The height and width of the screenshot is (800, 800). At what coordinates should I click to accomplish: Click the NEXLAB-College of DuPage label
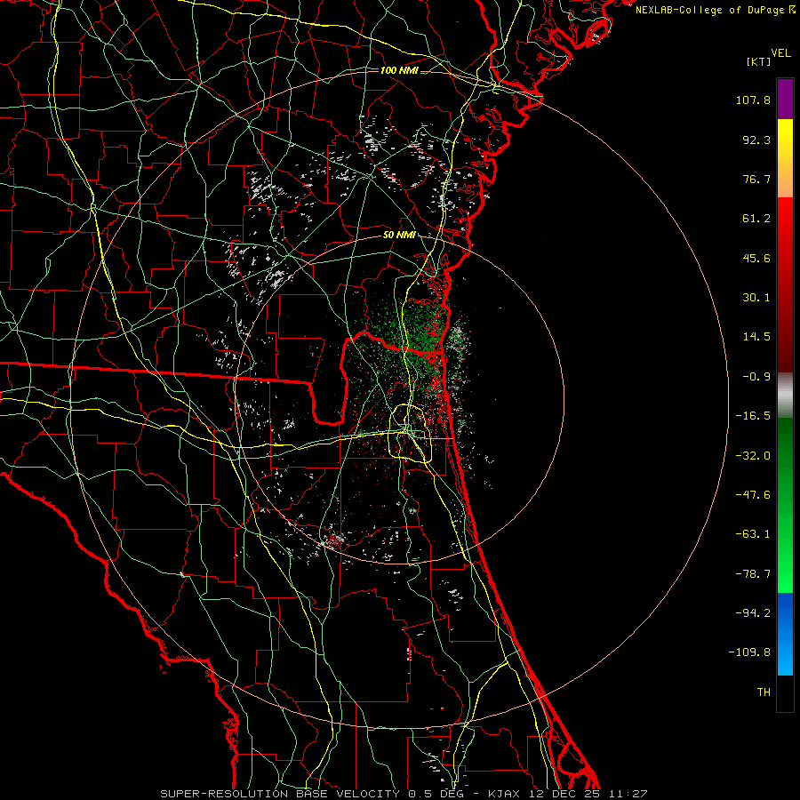coord(715,10)
